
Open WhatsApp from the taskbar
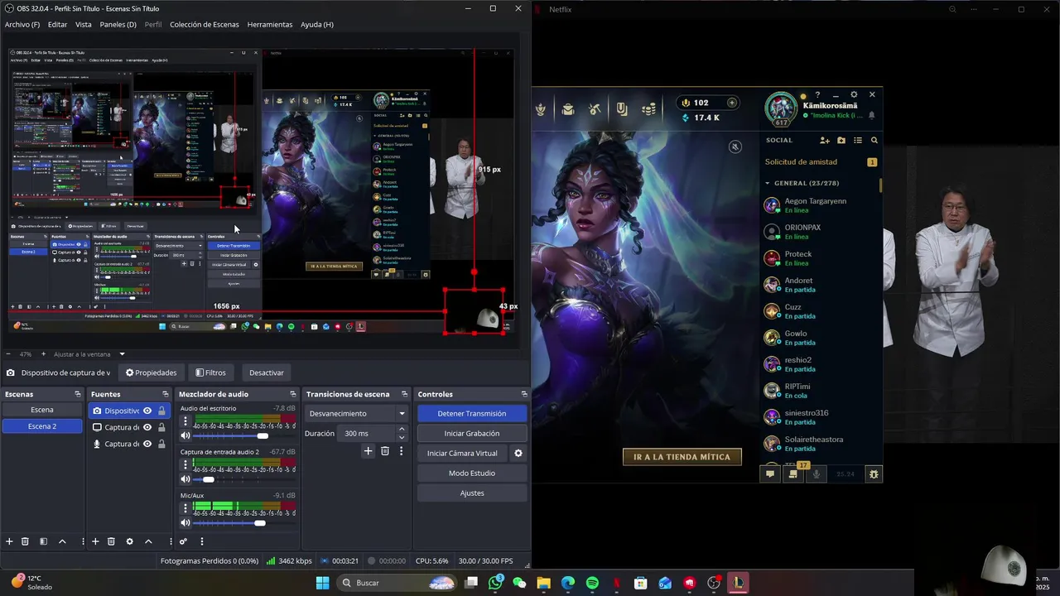[495, 583]
